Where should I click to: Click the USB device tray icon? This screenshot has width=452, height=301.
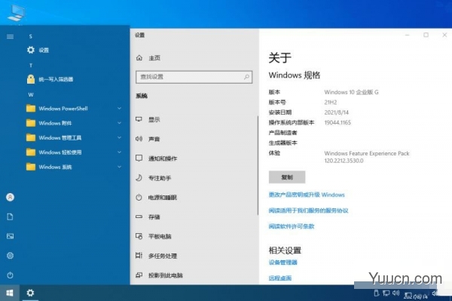(x=376, y=293)
